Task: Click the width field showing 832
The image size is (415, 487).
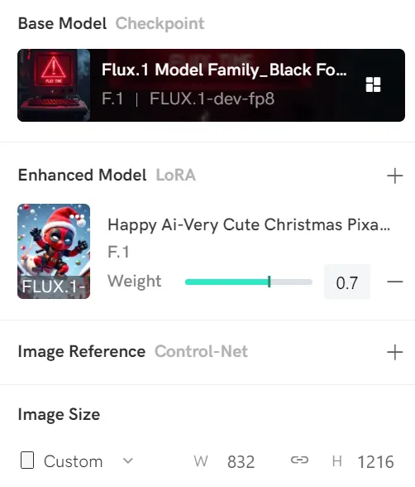Action: click(x=241, y=461)
